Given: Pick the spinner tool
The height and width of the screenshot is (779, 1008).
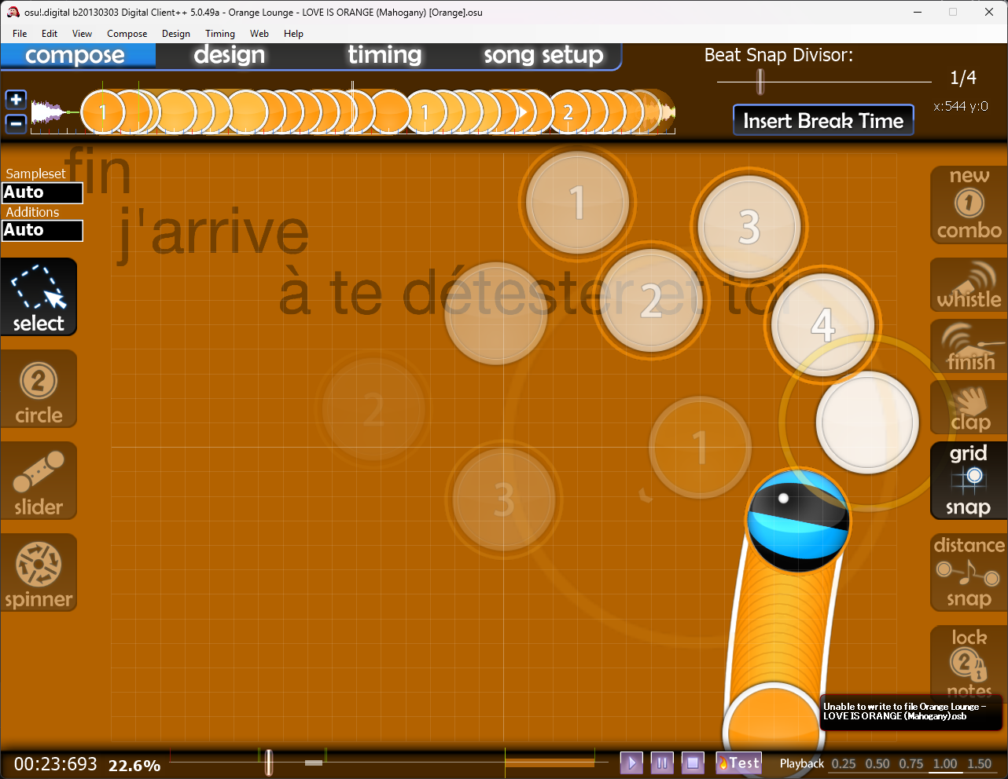Looking at the screenshot, I should tap(39, 572).
